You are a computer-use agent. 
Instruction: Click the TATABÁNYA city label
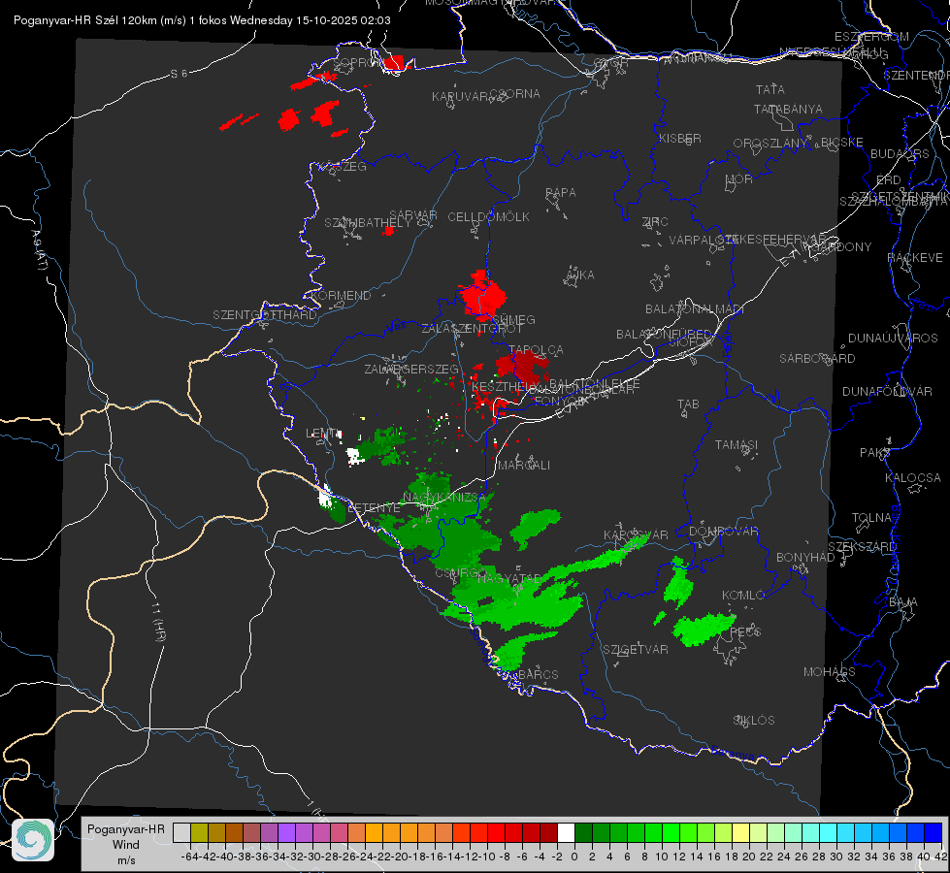(788, 109)
